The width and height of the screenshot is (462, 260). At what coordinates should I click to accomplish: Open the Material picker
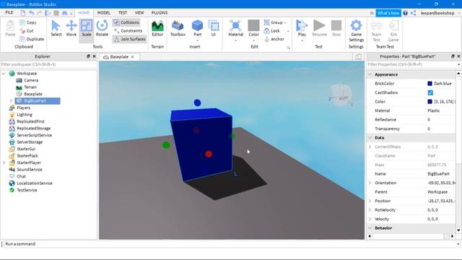click(236, 28)
